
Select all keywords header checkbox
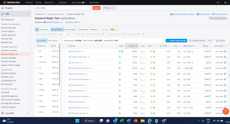65,46
